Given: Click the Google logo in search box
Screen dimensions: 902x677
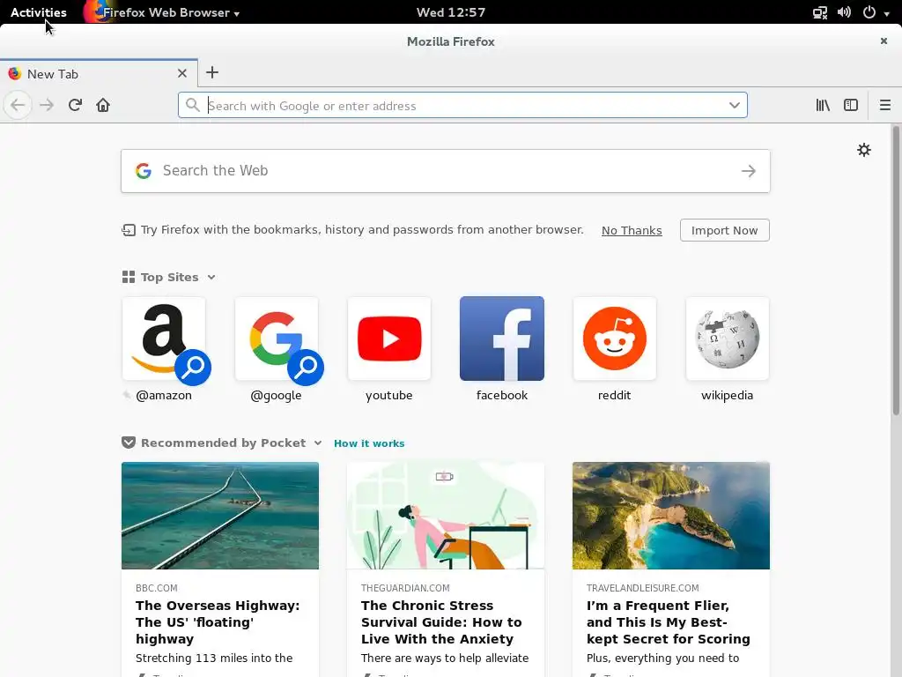Looking at the screenshot, I should pos(144,171).
